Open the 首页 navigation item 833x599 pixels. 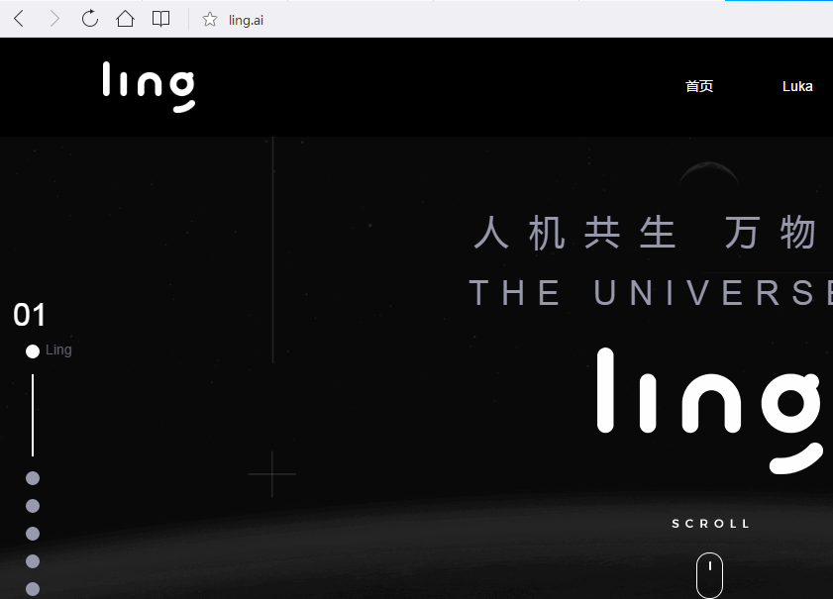click(x=699, y=86)
